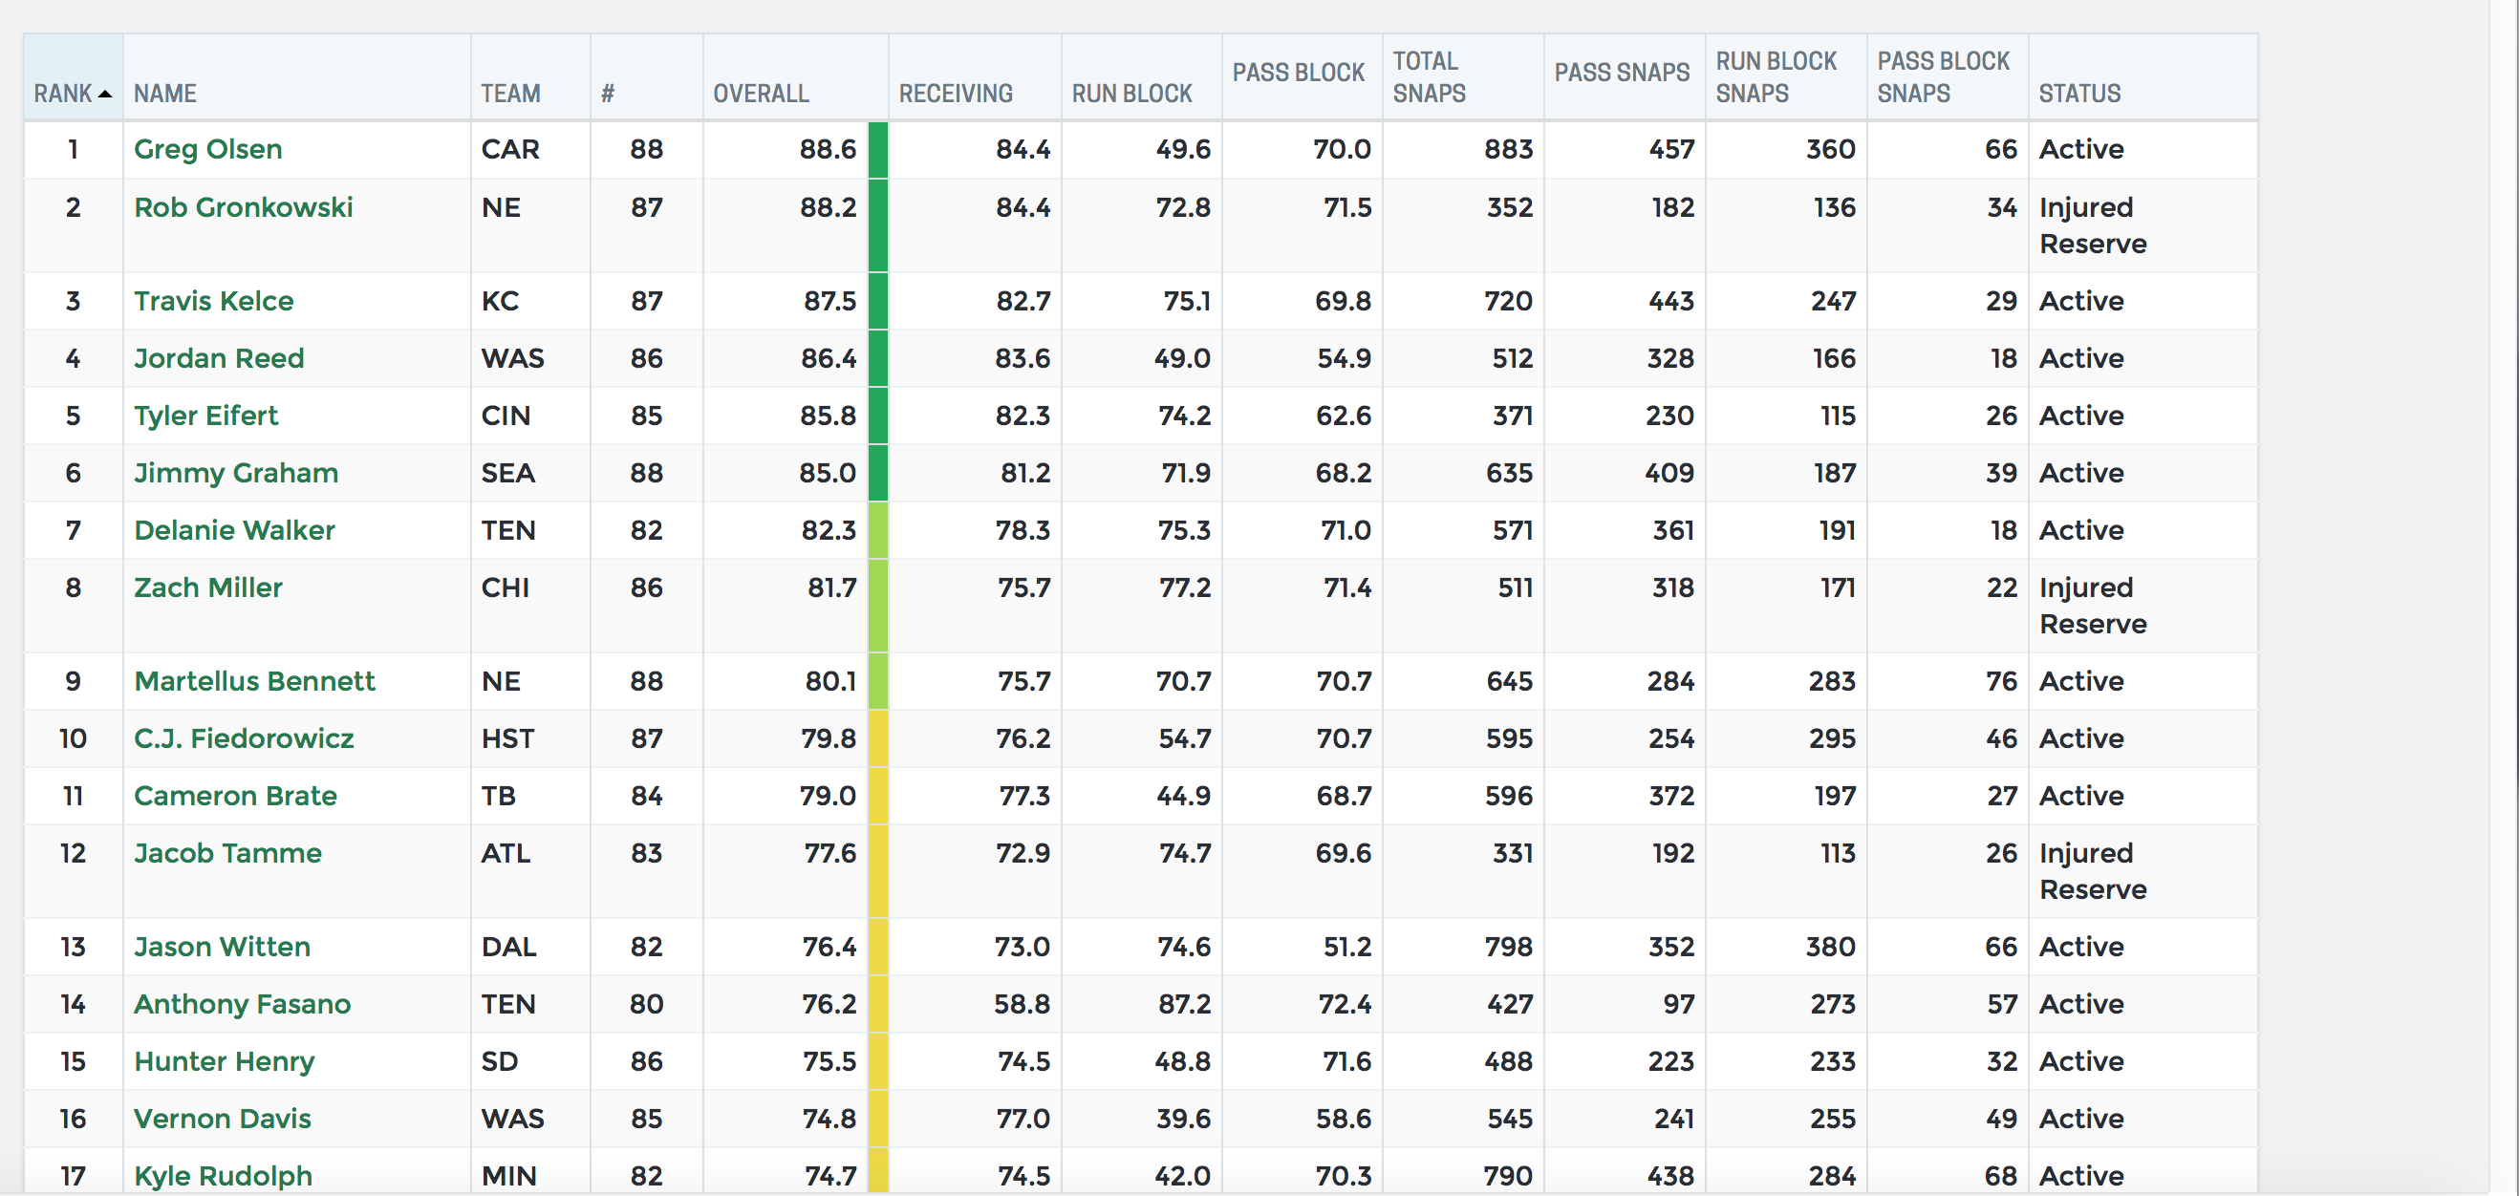Click light green grade bar for Delanie Walker
The width and height of the screenshot is (2519, 1196).
tap(877, 530)
